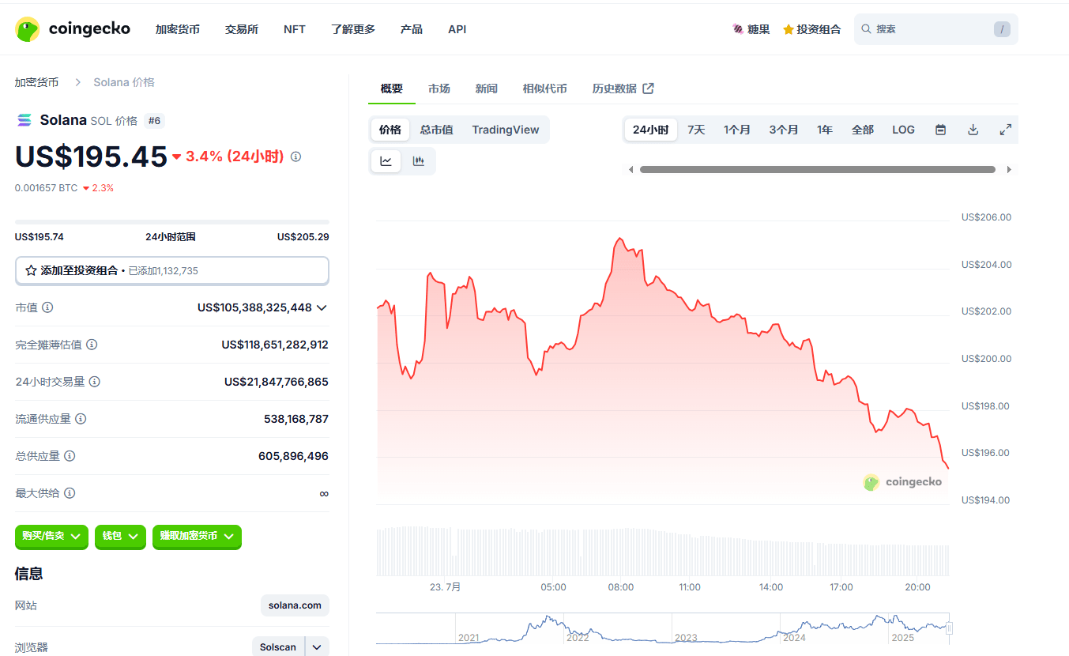The height and width of the screenshot is (656, 1069).
Task: Open the solana.com website link
Action: click(295, 605)
